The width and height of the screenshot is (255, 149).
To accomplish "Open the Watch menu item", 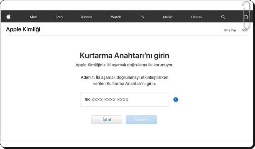I will click(116, 17).
